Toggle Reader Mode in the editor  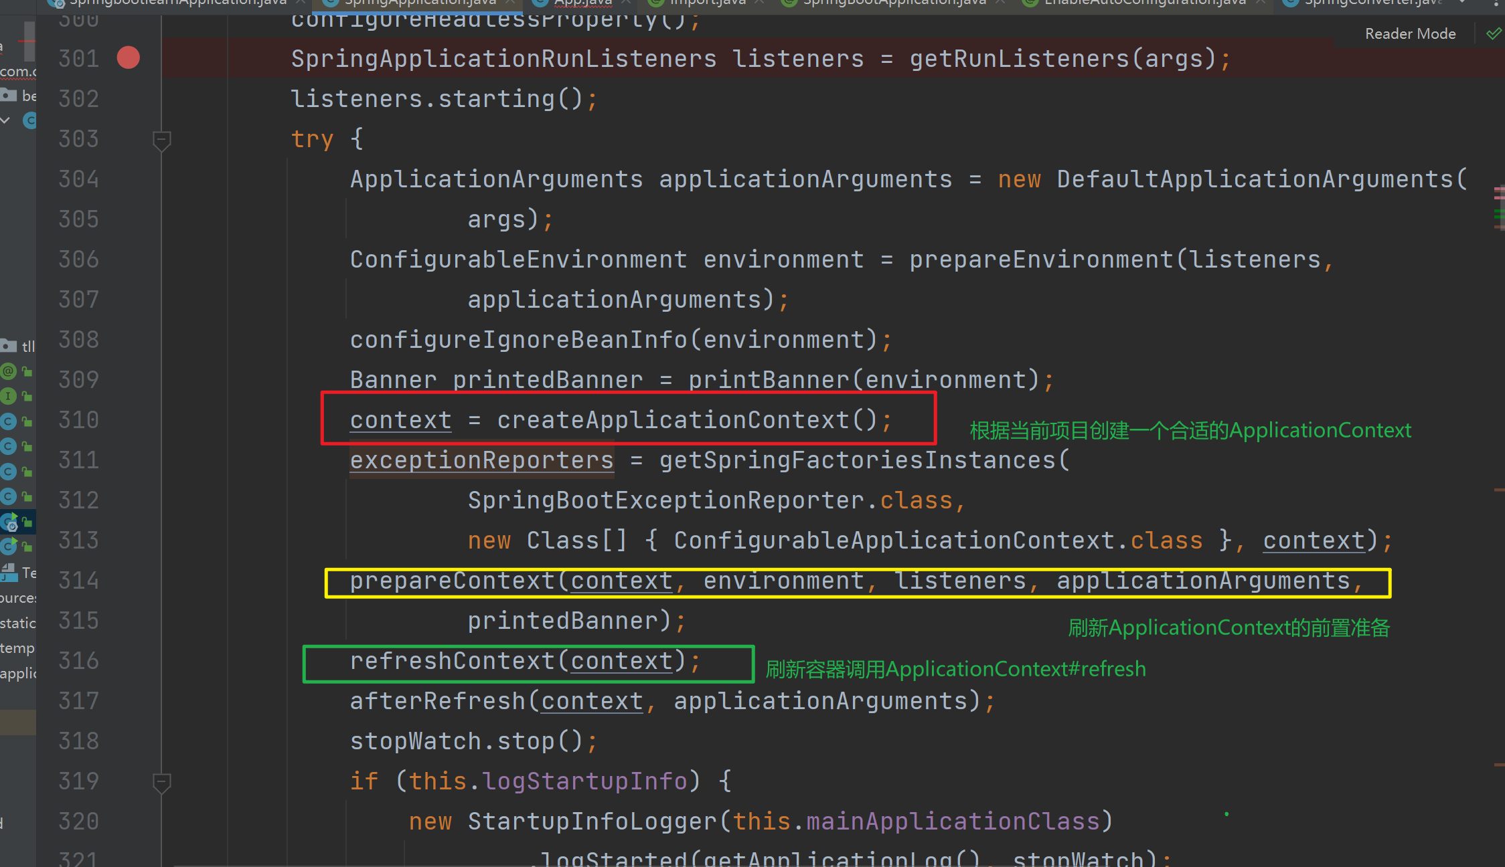pyautogui.click(x=1410, y=33)
